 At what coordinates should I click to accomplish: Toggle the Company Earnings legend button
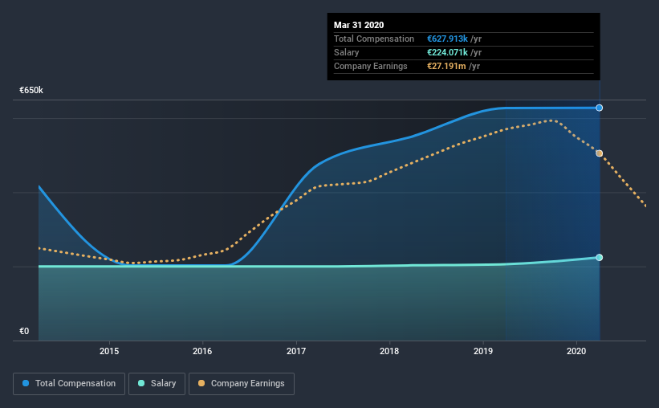242,384
